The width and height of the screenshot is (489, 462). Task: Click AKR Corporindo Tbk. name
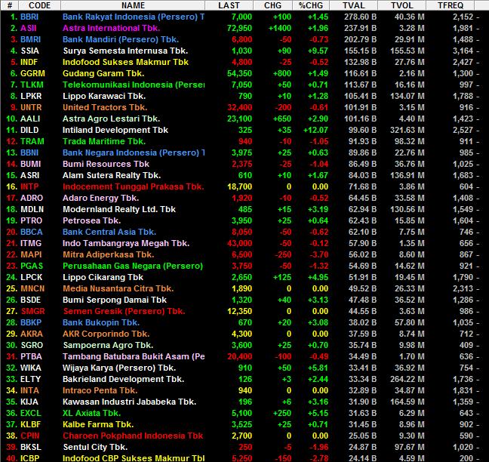[x=106, y=334]
